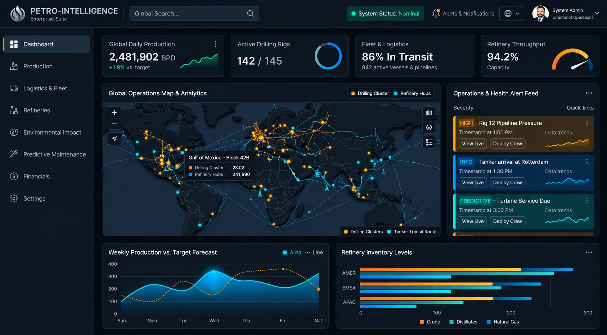Click the System Admin profile avatar
Screen dimensions: 607x335
click(x=540, y=14)
